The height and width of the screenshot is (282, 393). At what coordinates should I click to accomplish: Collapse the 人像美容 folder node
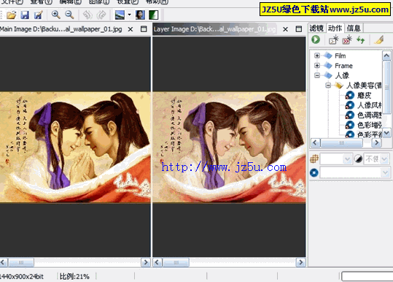[328, 85]
